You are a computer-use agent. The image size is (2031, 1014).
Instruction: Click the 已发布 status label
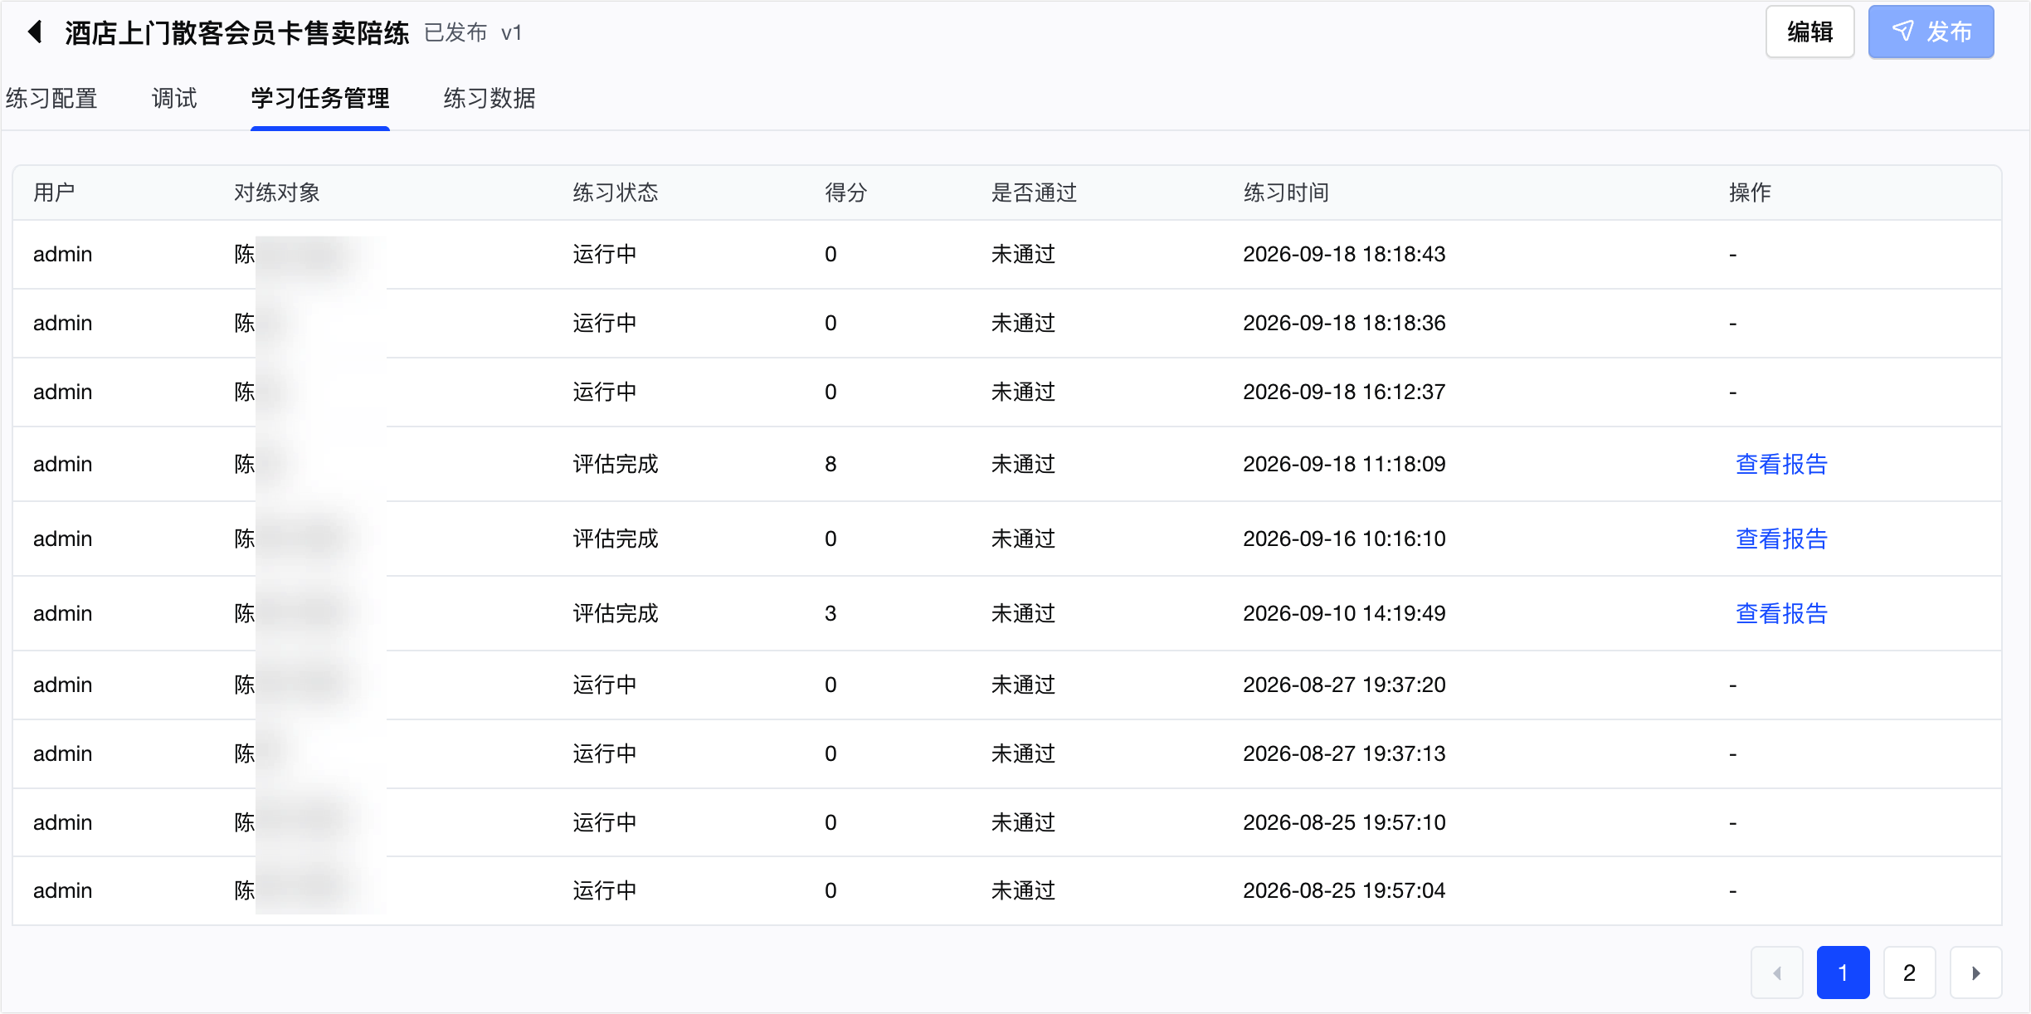coord(455,32)
